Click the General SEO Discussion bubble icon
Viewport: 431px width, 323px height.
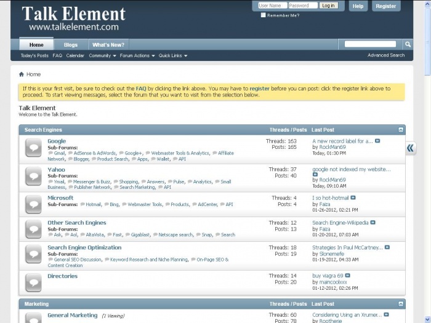pos(50,259)
